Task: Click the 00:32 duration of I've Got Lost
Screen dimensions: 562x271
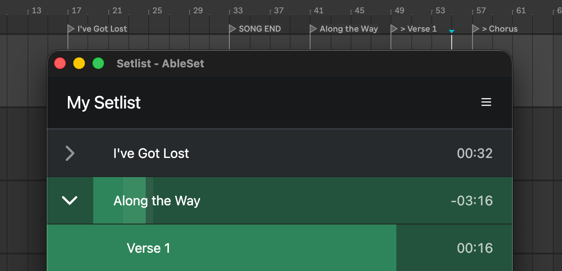Action: point(475,153)
